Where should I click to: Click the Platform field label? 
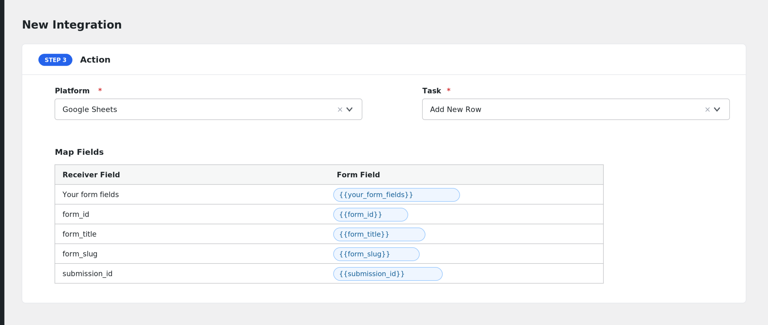coord(72,91)
